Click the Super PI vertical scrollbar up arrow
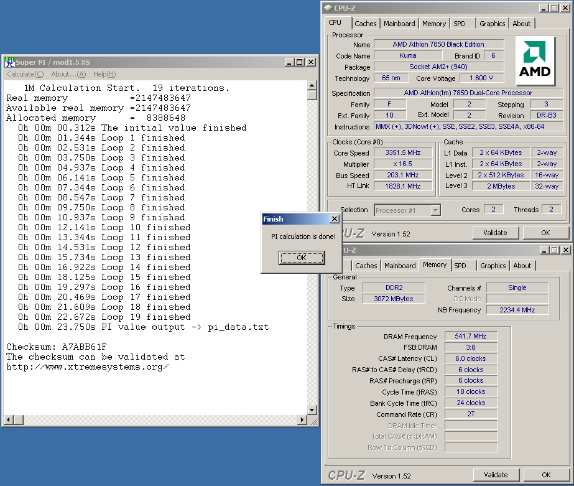Viewport: 574px width, 486px height. tap(312, 85)
